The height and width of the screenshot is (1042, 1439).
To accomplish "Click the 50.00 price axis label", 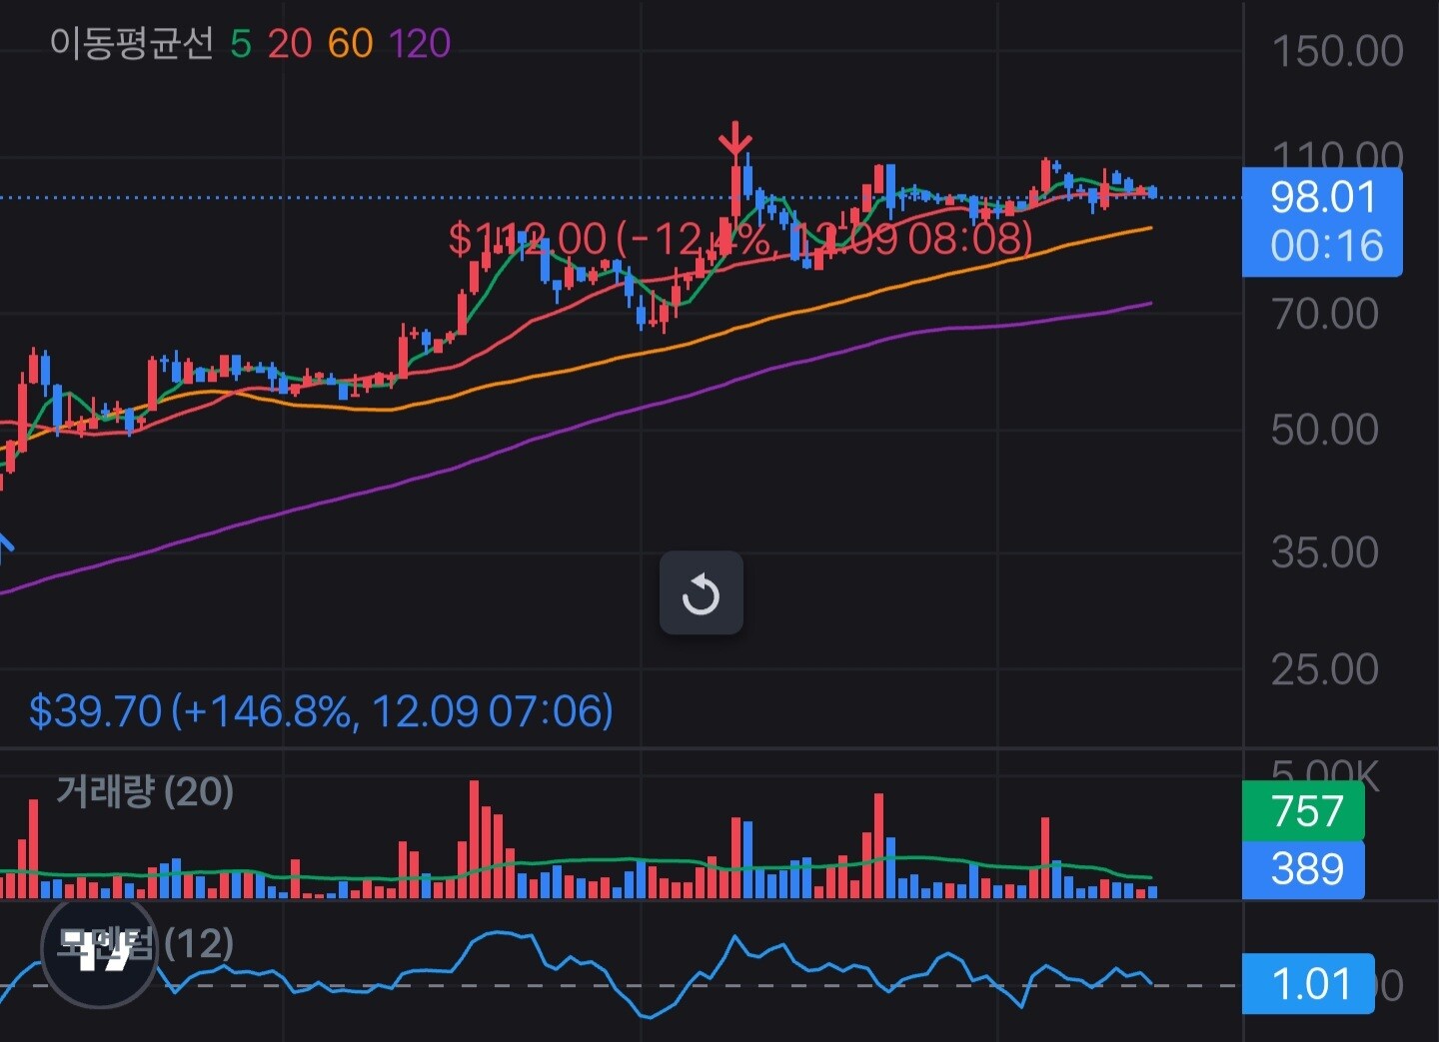I will coord(1325,430).
